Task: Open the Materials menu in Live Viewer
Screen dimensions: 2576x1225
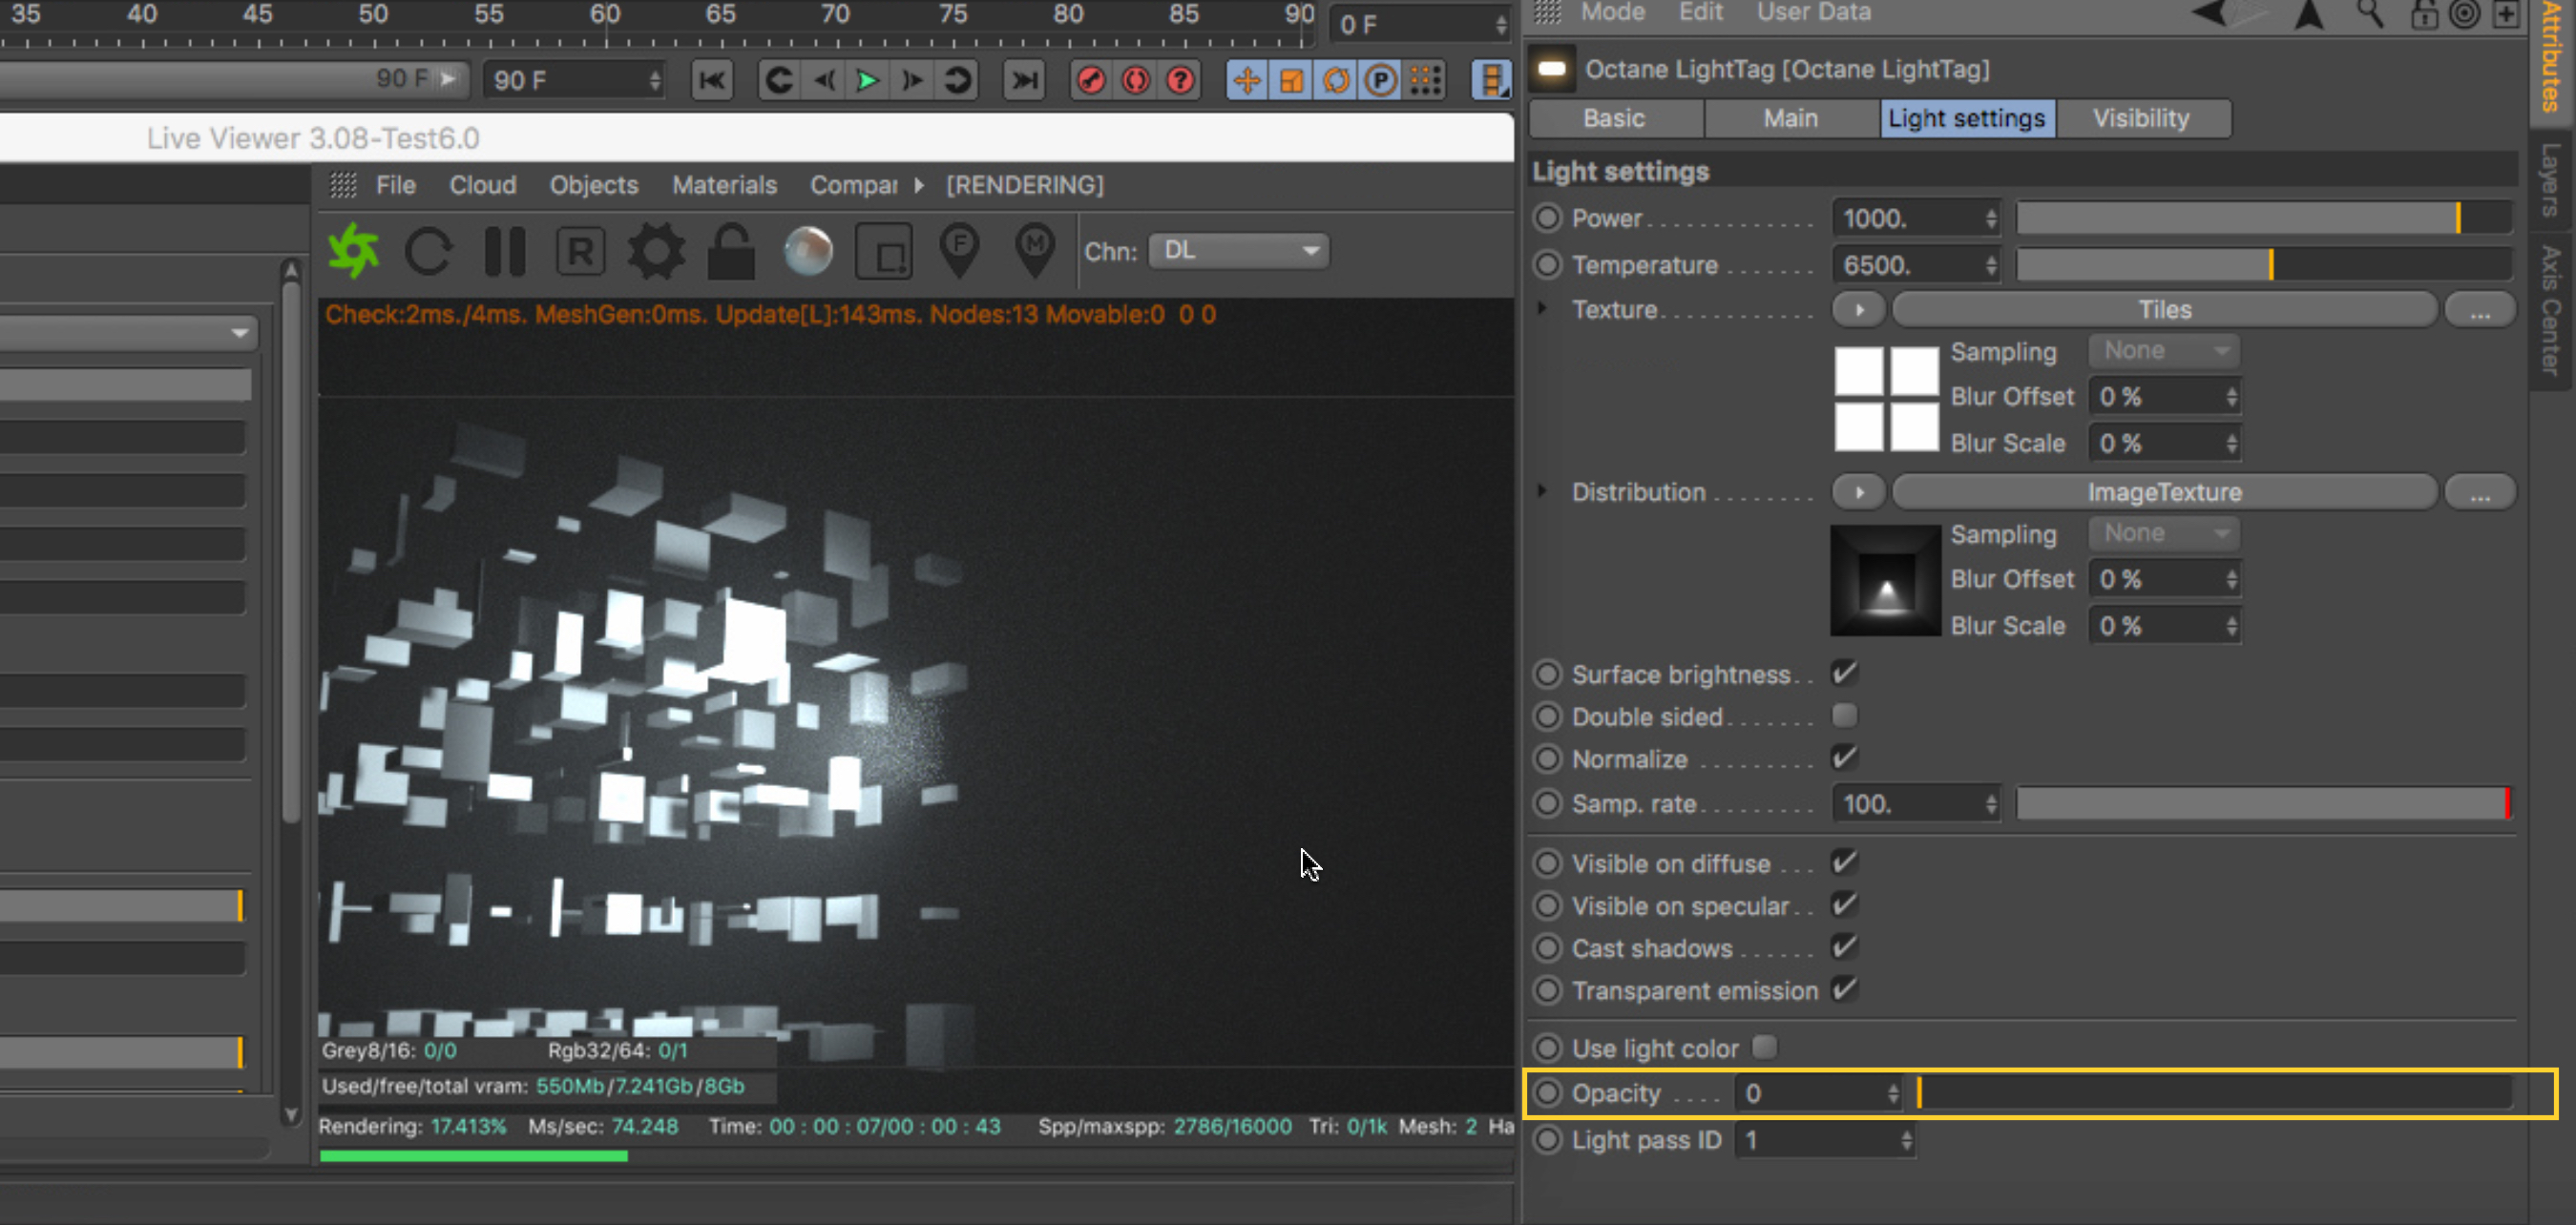Action: click(724, 185)
